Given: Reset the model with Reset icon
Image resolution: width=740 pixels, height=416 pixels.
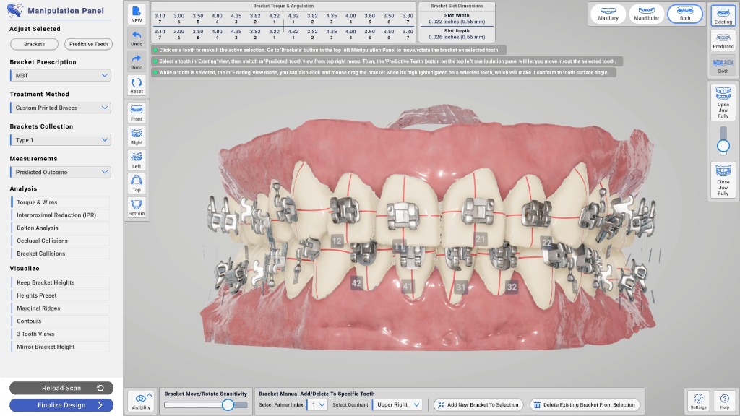Looking at the screenshot, I should tap(137, 85).
